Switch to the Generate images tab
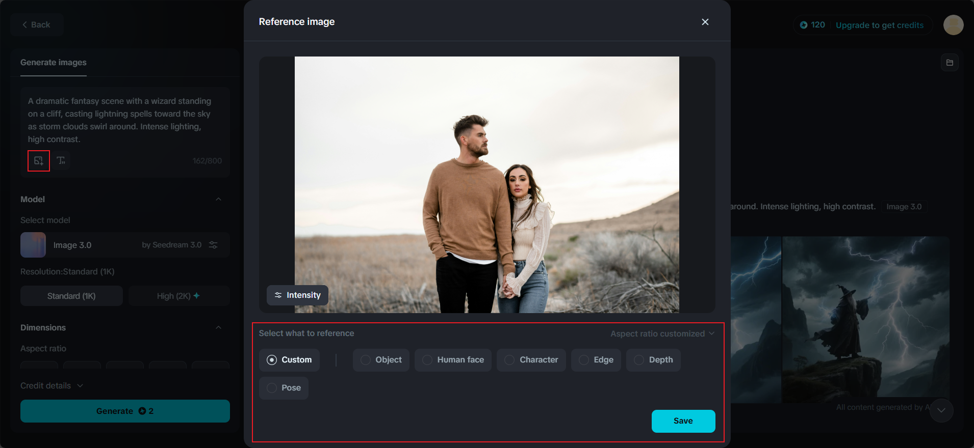Viewport: 974px width, 448px height. tap(54, 63)
